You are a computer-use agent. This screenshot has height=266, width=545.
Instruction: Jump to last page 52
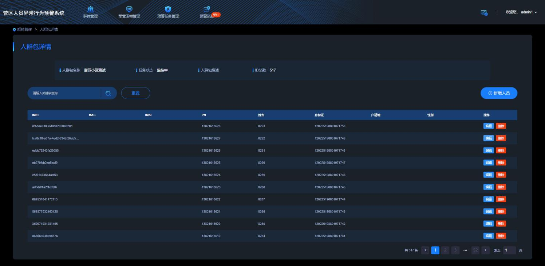coord(475,250)
